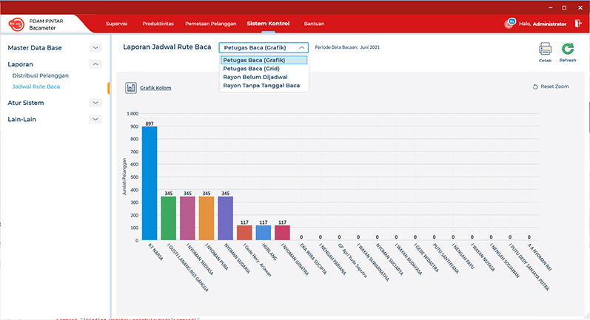This screenshot has width=590, height=320.
Task: Click the Grafik Kolom link
Action: tap(155, 87)
